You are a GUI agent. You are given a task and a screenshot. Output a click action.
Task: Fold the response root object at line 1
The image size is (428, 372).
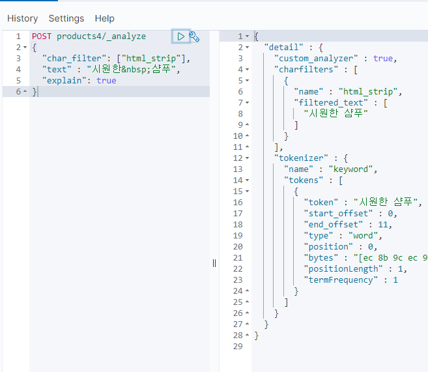[247, 36]
